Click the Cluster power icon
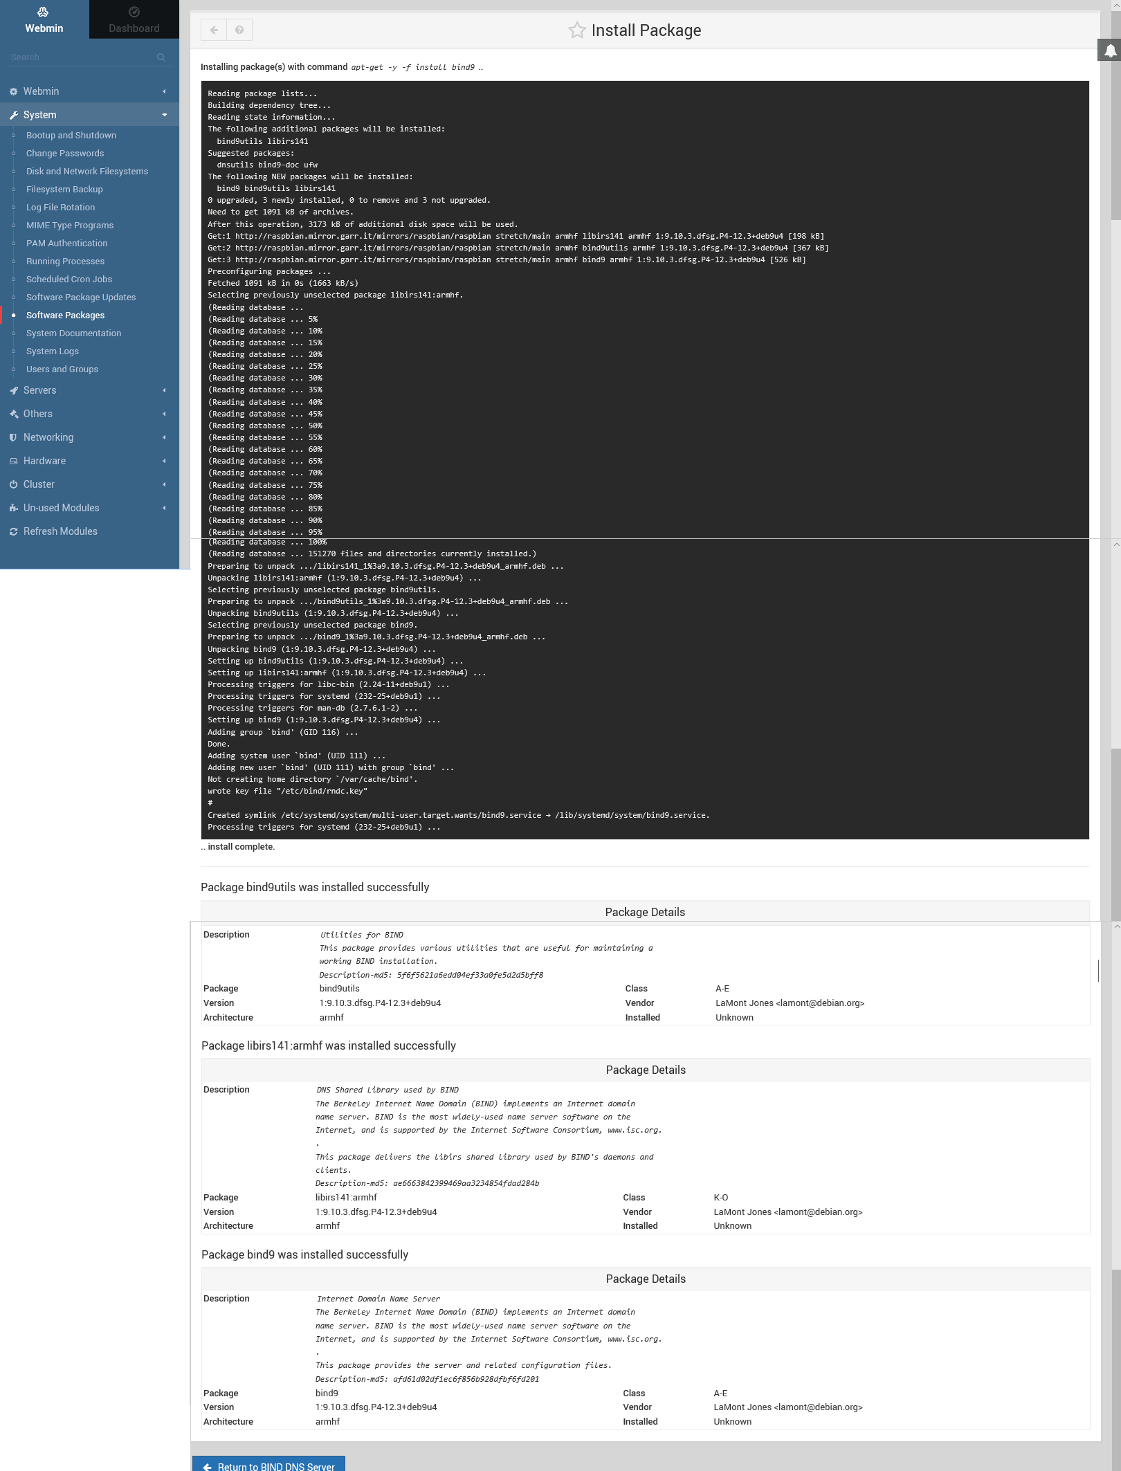Viewport: 1121px width, 1471px height. (13, 484)
